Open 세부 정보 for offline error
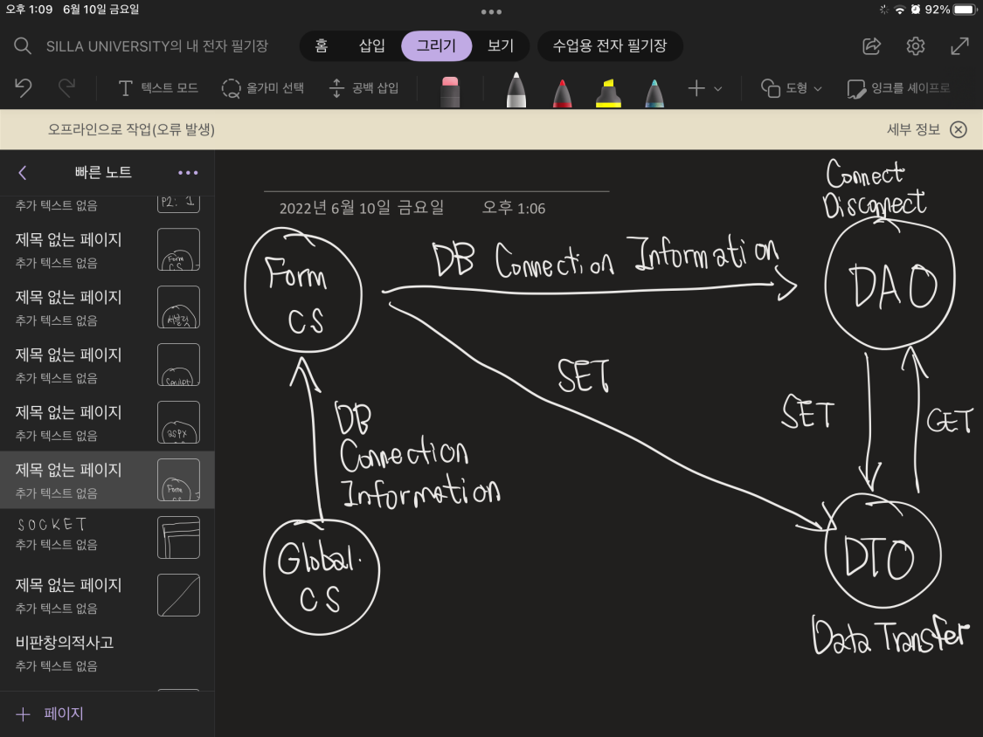The width and height of the screenshot is (983, 737). [913, 130]
